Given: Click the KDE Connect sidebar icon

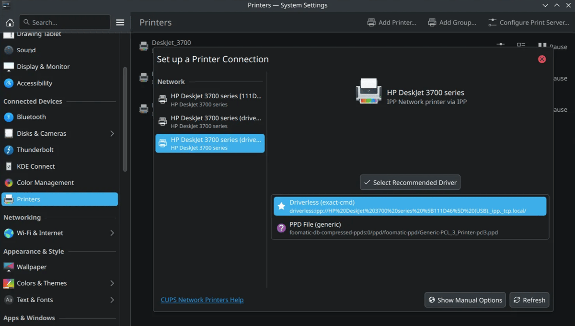Looking at the screenshot, I should pos(9,166).
